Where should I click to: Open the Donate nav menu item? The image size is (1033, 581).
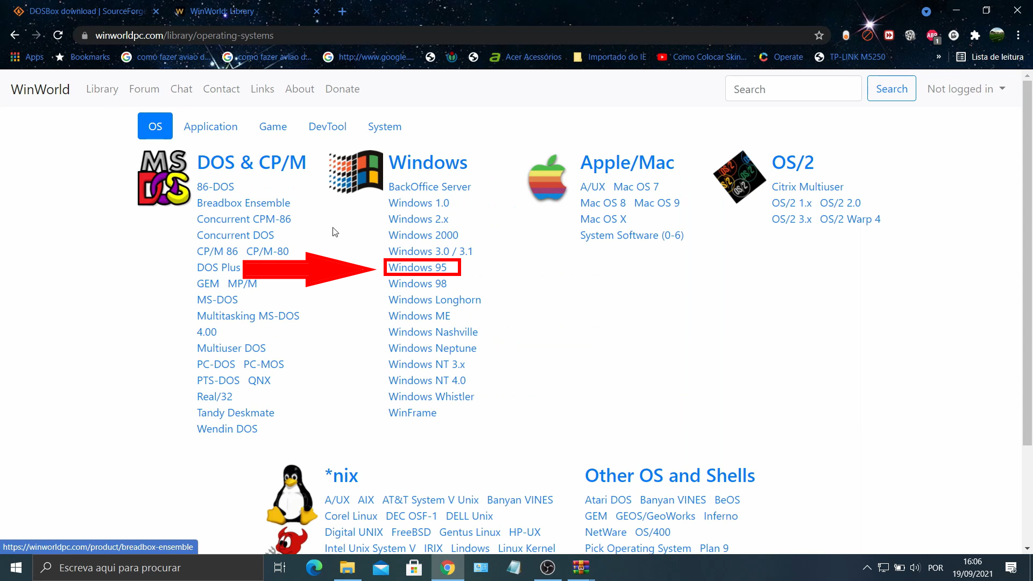tap(342, 89)
